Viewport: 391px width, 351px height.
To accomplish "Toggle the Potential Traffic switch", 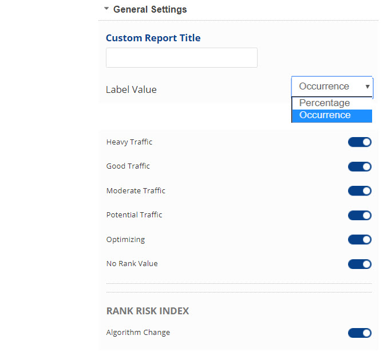I will [360, 215].
